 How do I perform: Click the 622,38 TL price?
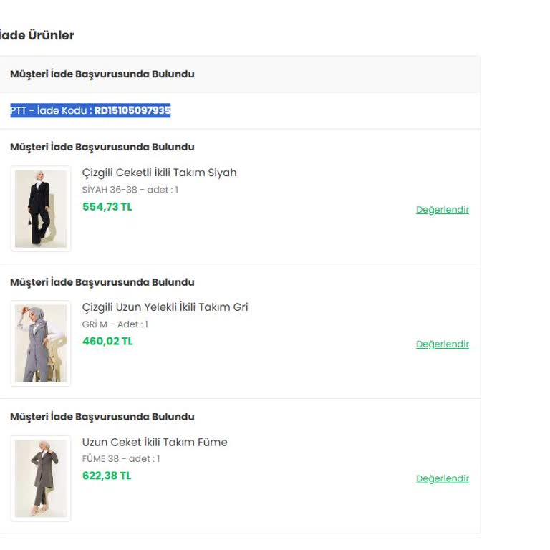[x=107, y=476]
